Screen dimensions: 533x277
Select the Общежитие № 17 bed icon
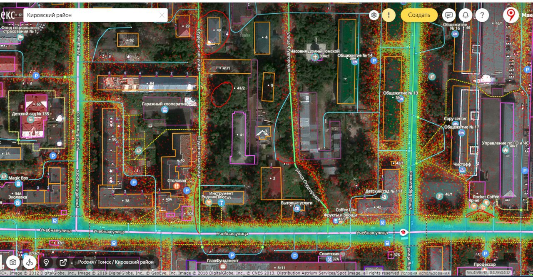(461, 132)
